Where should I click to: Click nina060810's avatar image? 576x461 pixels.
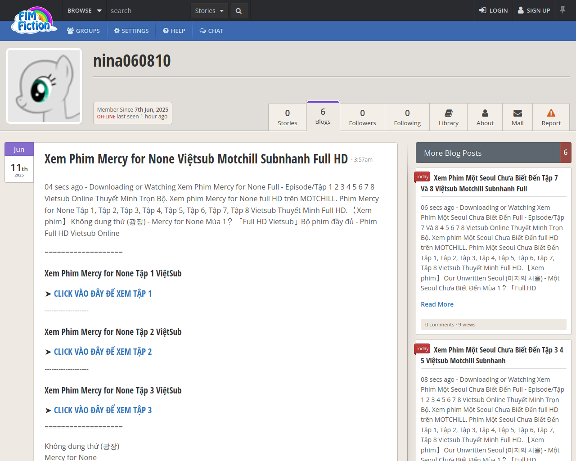point(44,86)
